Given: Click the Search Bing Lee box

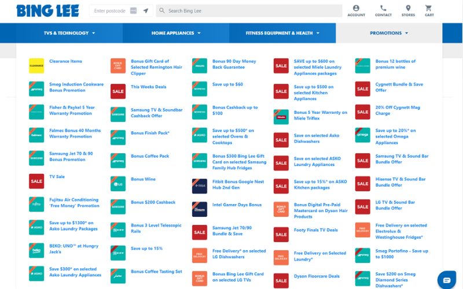Looking at the screenshot, I should tap(249, 10).
